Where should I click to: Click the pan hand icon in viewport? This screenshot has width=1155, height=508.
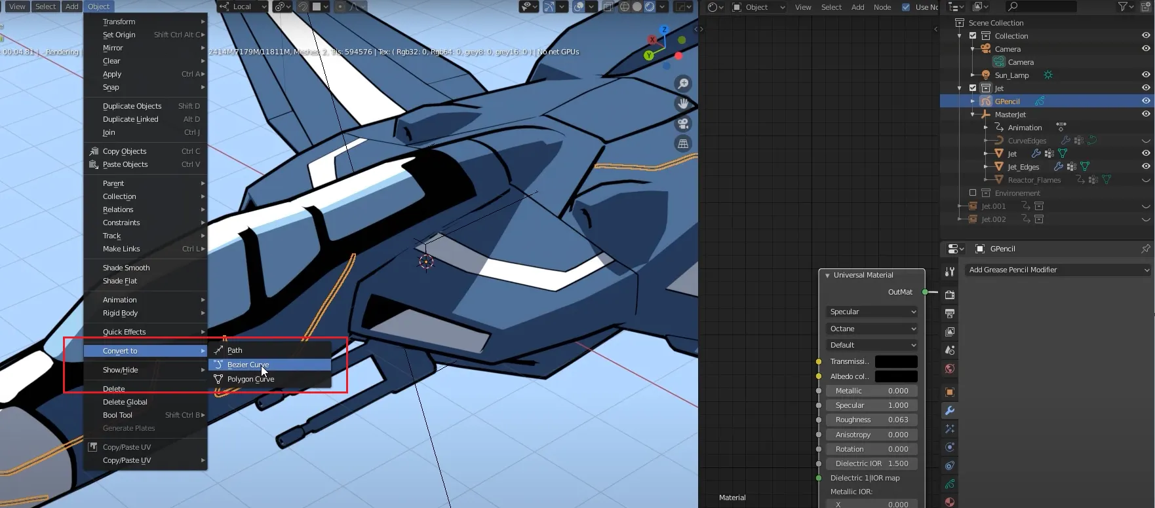[683, 103]
